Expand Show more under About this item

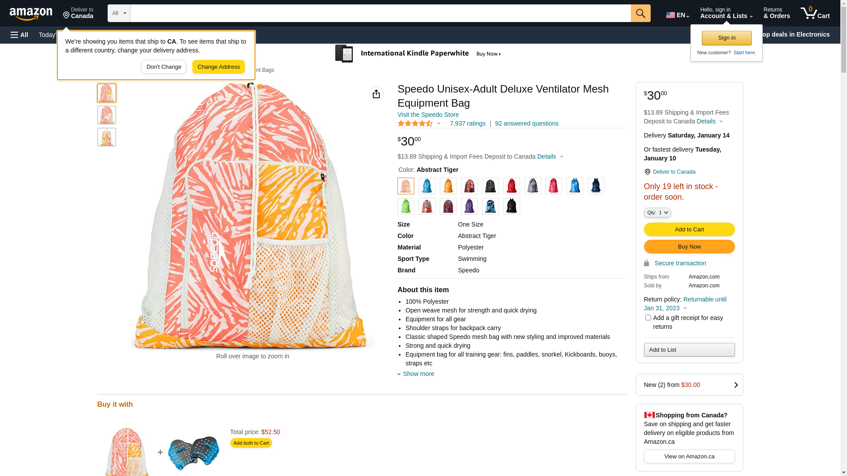(x=418, y=374)
